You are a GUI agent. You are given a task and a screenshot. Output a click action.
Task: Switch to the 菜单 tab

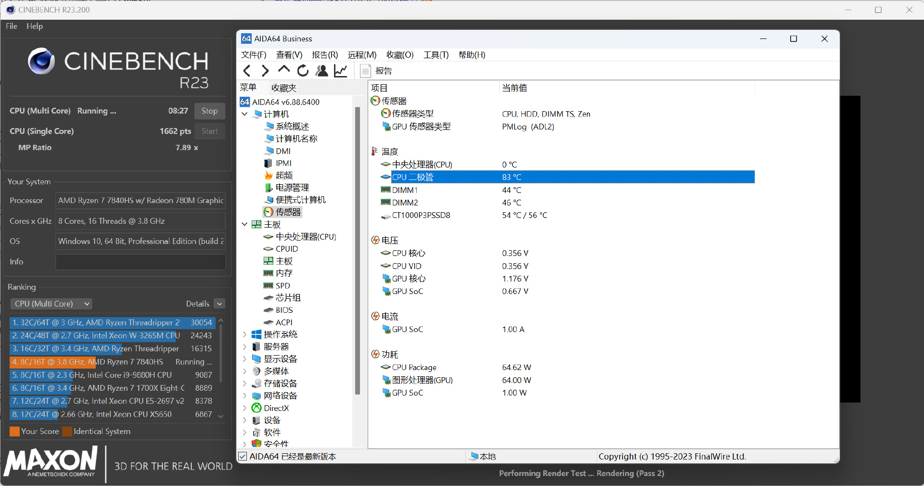click(x=248, y=88)
